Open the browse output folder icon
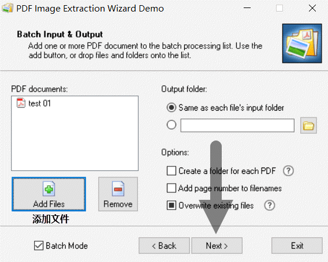Image resolution: width=328 pixels, height=262 pixels. 308,126
